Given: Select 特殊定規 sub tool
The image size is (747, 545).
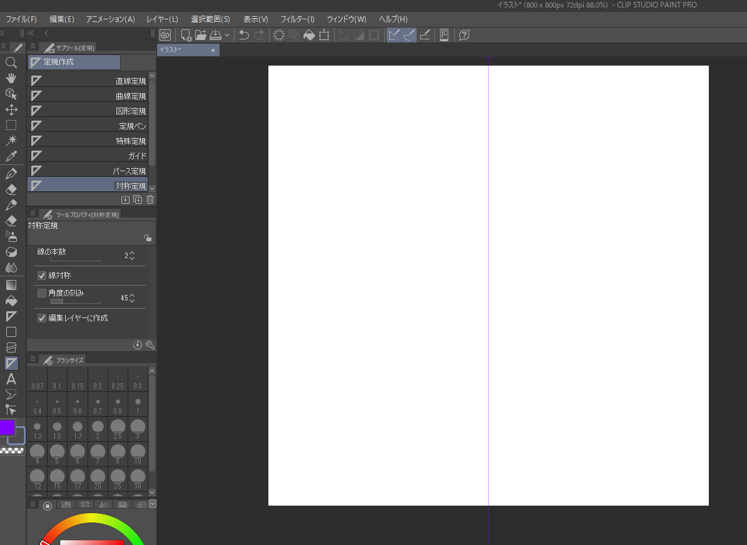Looking at the screenshot, I should tap(88, 141).
